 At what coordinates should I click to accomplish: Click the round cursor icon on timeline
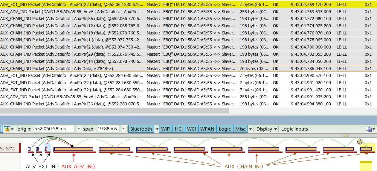[x=360, y=142]
